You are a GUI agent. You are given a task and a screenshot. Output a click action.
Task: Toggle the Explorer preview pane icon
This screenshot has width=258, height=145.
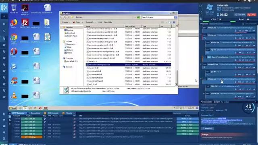170,22
